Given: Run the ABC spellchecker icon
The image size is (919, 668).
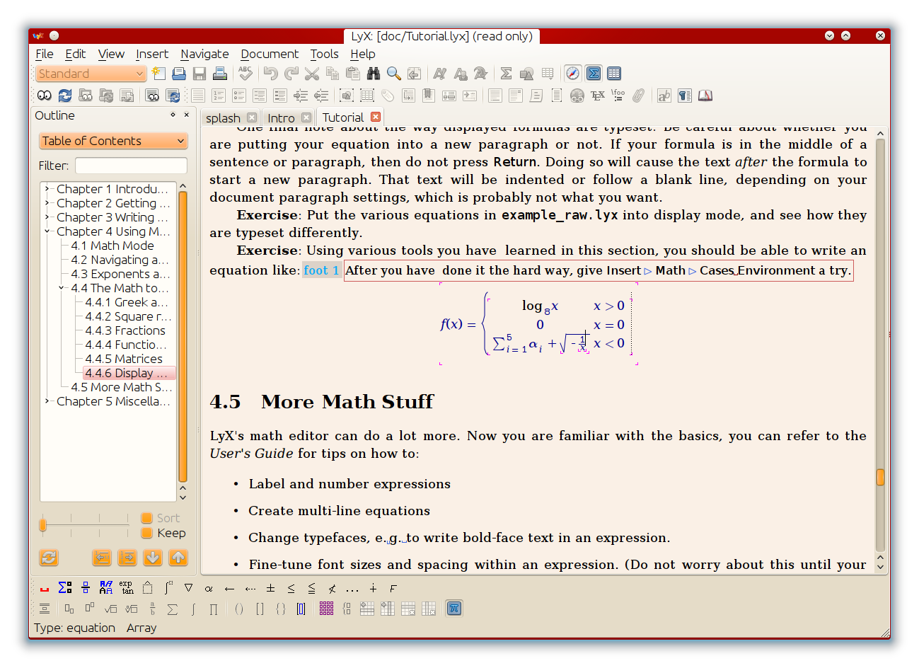Looking at the screenshot, I should 245,73.
